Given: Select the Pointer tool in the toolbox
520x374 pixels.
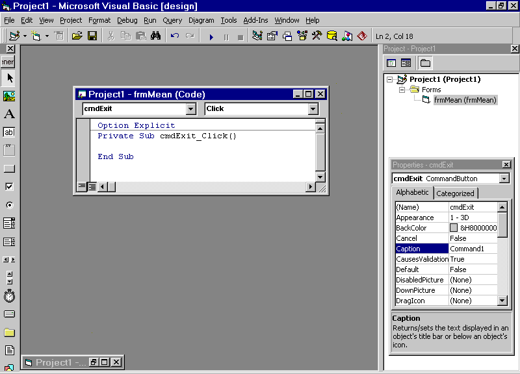Looking at the screenshot, I should [9, 78].
